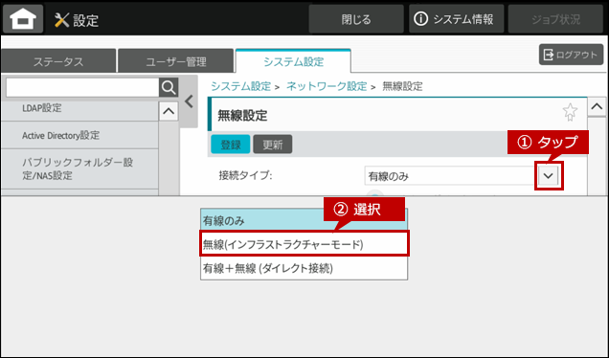Click the 有線のみ connection type field
Viewport: 609px width, 358px height.
point(451,176)
